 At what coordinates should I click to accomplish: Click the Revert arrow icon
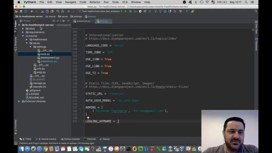[x=175, y=11]
